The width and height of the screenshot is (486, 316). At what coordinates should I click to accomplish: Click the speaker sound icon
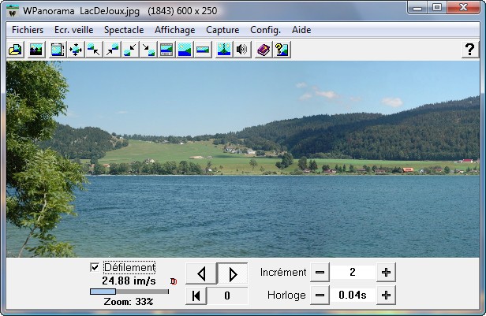click(242, 50)
